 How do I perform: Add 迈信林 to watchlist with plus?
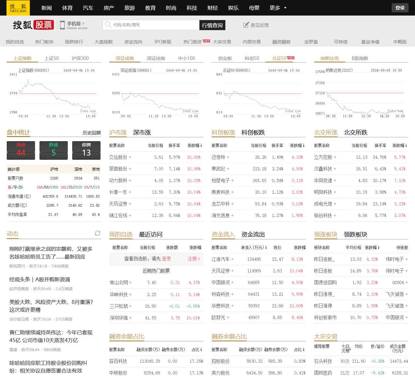(x=228, y=157)
